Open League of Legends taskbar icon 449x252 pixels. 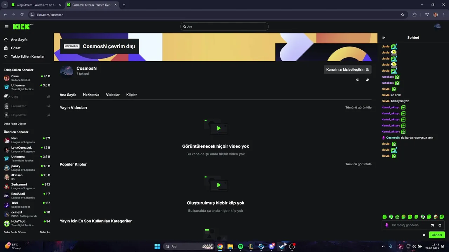click(x=251, y=246)
